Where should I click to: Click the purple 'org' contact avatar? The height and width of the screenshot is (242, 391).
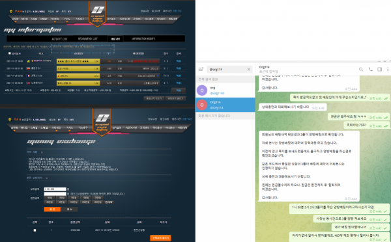[x=202, y=90]
